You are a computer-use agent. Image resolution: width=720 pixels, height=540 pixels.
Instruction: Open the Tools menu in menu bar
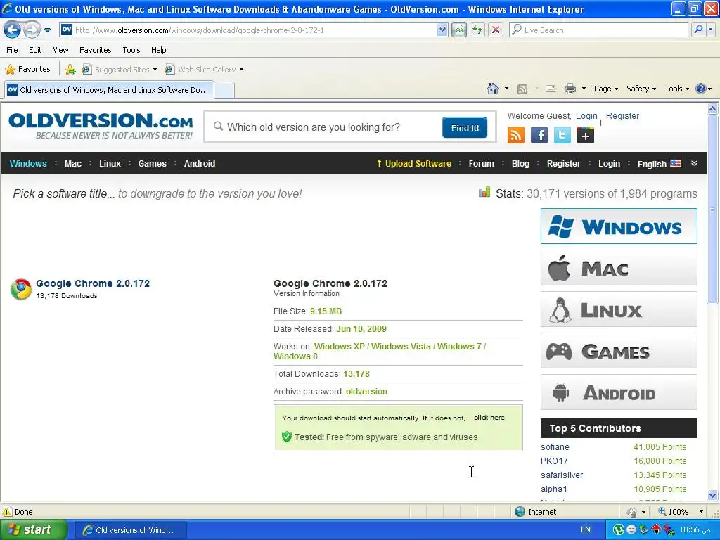(131, 50)
